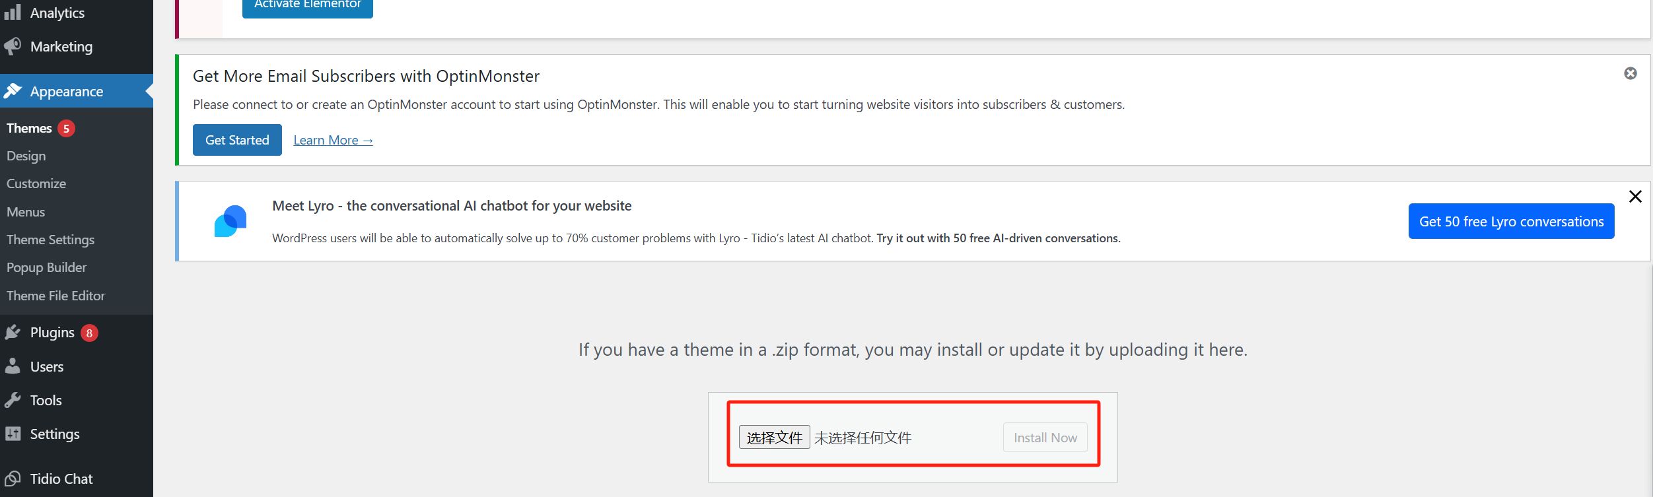Open the Appearance menu
The height and width of the screenshot is (497, 1653).
coord(77,91)
